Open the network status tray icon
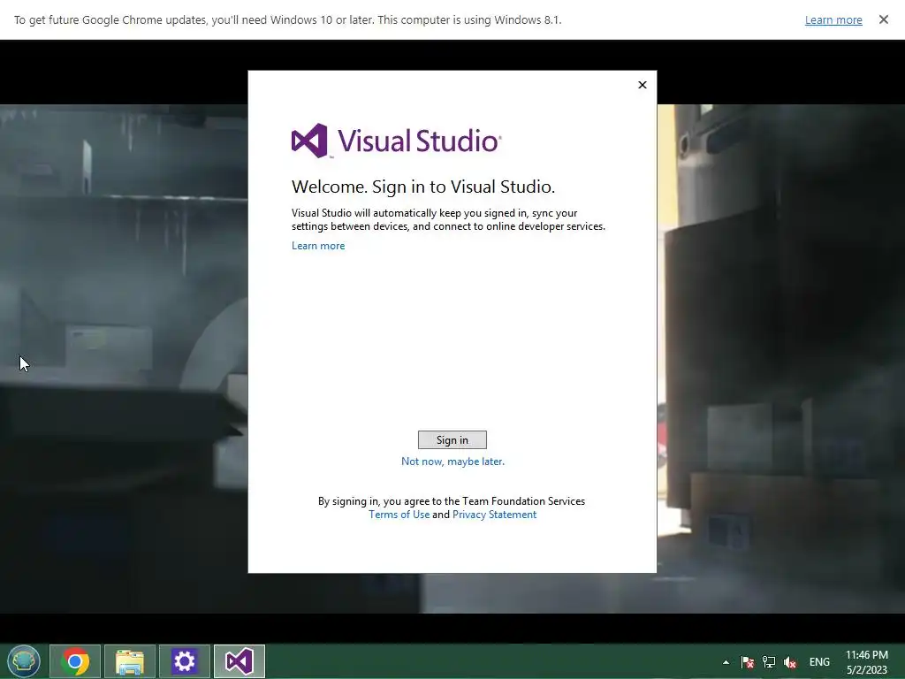Image resolution: width=905 pixels, height=679 pixels. pos(769,662)
